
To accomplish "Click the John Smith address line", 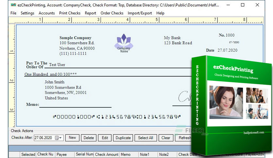I will click(55, 82).
